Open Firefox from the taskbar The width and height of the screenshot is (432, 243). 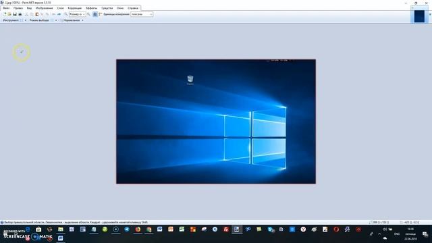[x=138, y=230]
